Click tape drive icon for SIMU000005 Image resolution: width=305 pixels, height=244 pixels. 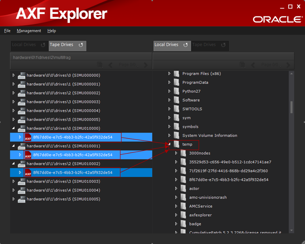22,119
